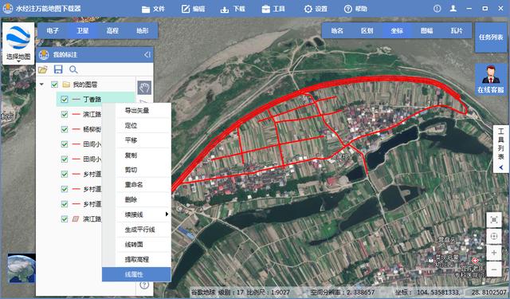Image resolution: width=510 pixels, height=299 pixels.
Task: Collapse the 我的标注 panel arrow
Action: pos(147,55)
